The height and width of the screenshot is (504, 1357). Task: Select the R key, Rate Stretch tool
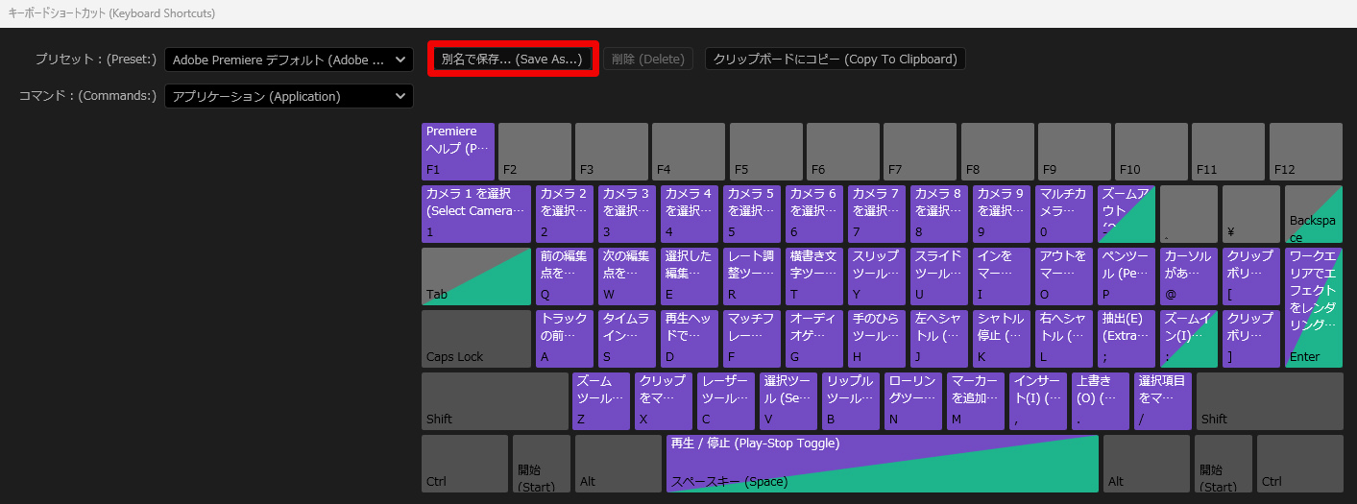(x=752, y=276)
